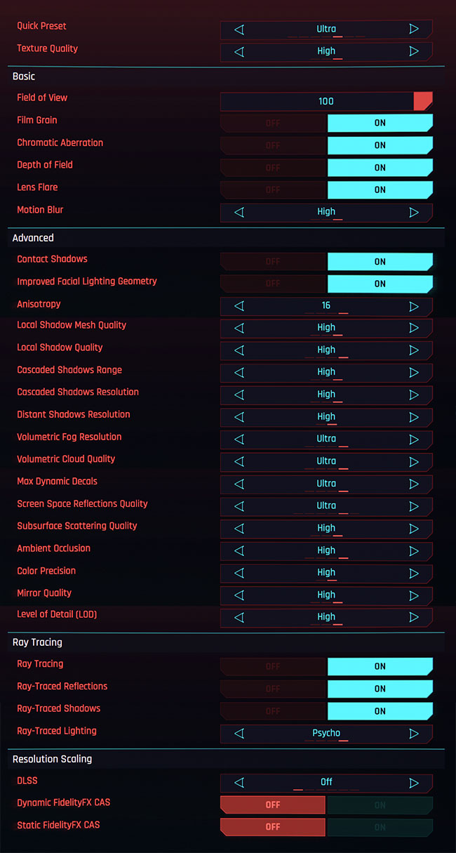Click Local Shadow Quality High selector
456x853 pixels.
coord(326,350)
